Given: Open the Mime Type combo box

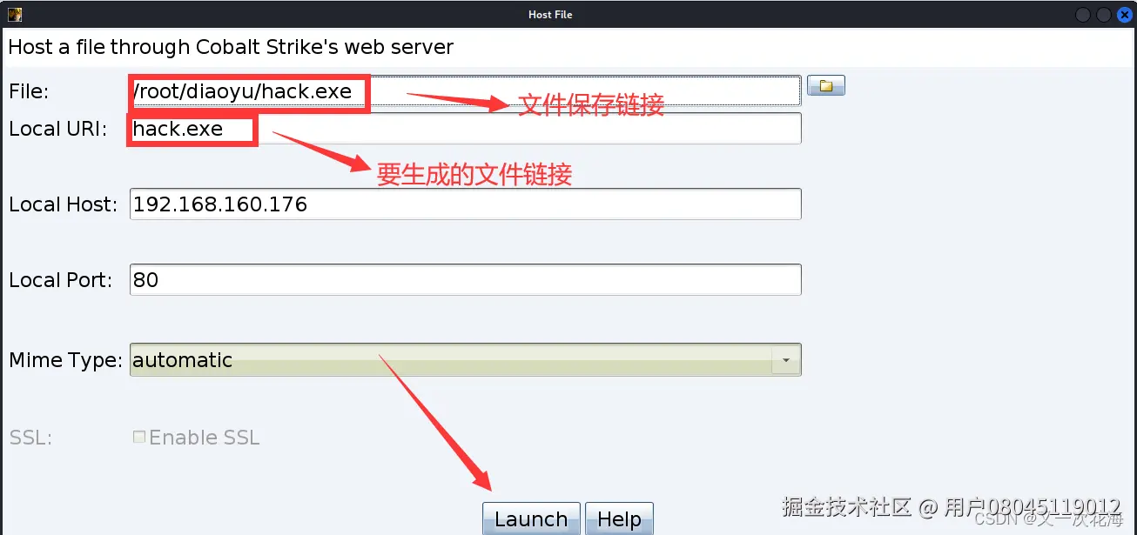Looking at the screenshot, I should click(465, 359).
